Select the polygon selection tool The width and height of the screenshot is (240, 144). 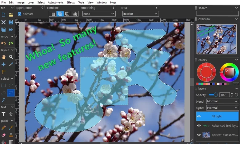click(x=3, y=93)
